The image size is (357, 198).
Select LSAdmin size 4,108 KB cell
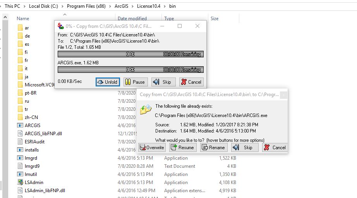(x=227, y=182)
